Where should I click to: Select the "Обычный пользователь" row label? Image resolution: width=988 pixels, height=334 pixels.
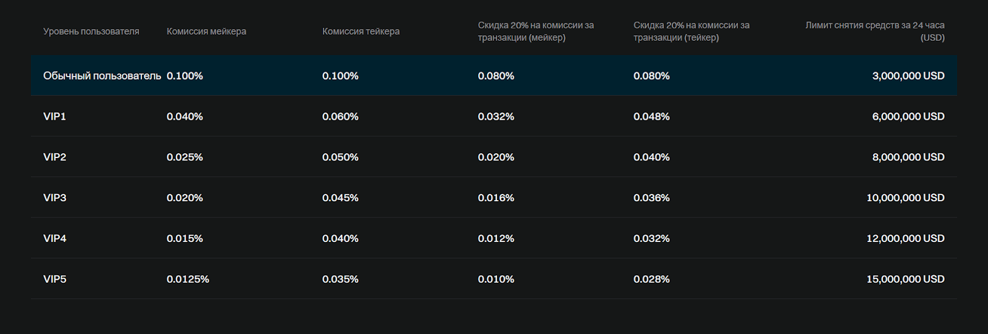(x=102, y=76)
